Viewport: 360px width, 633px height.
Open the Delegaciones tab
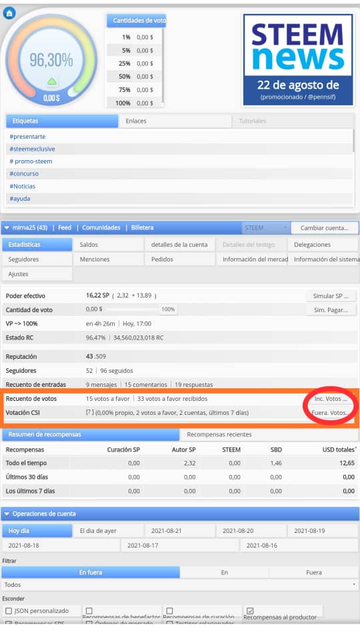323,245
